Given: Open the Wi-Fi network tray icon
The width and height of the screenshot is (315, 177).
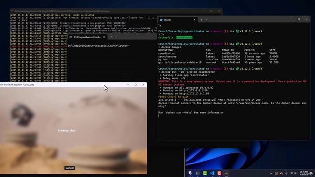Looking at the screenshot, I should pos(292,173).
